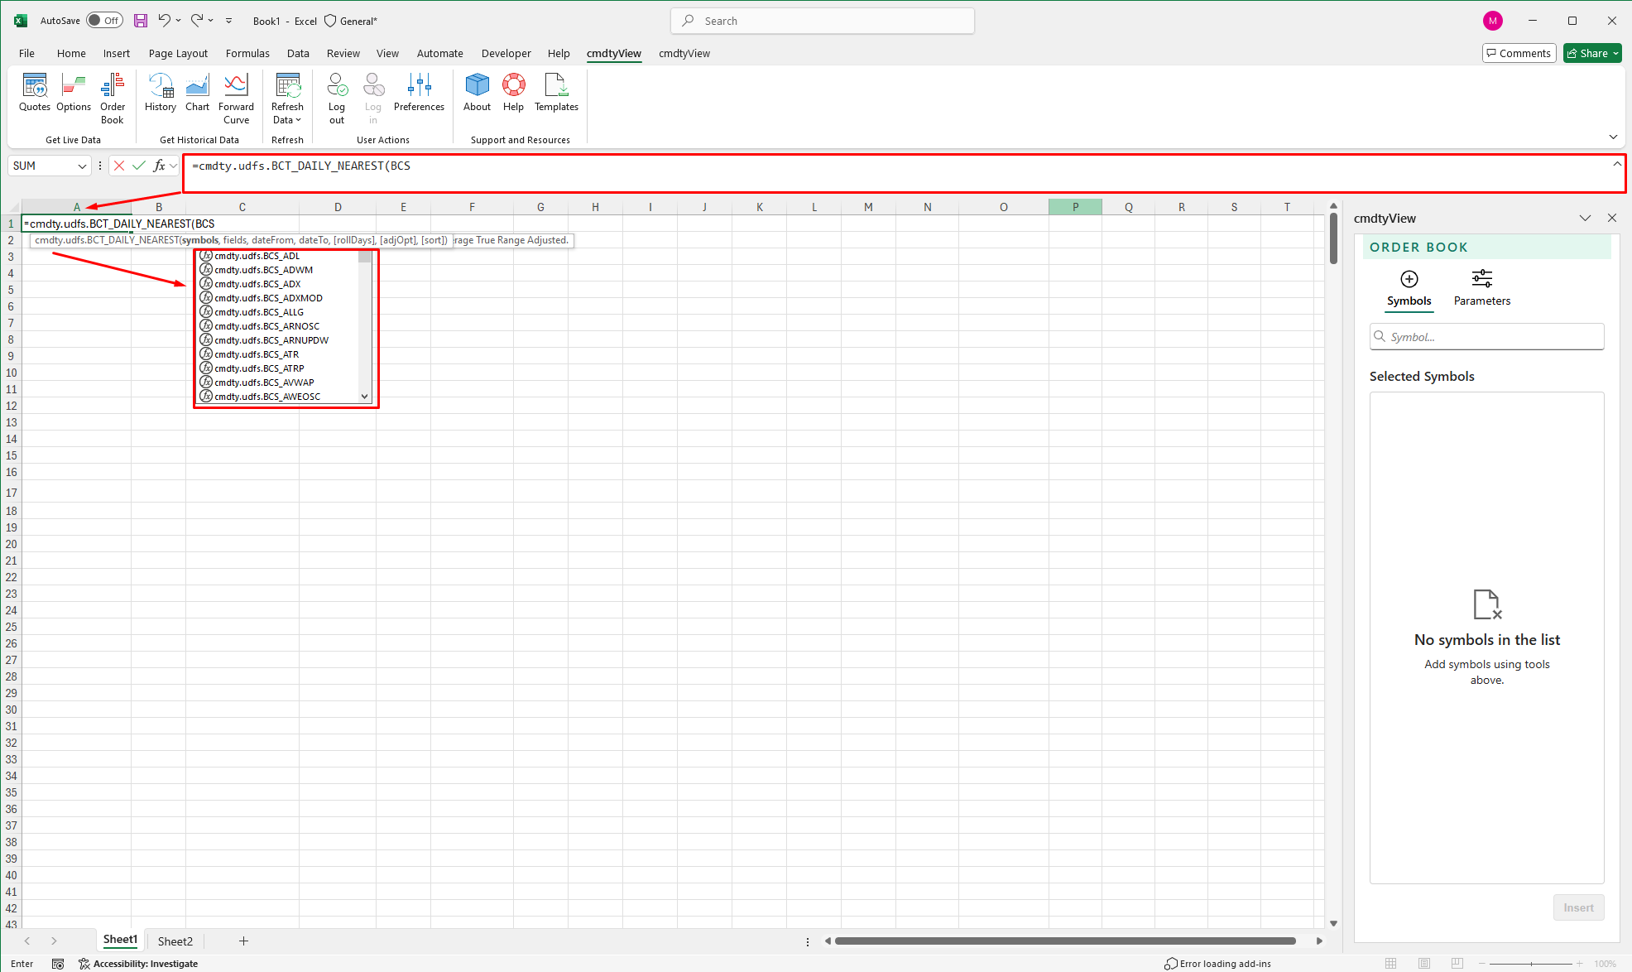Undo the last action
1632x972 pixels.
(165, 21)
